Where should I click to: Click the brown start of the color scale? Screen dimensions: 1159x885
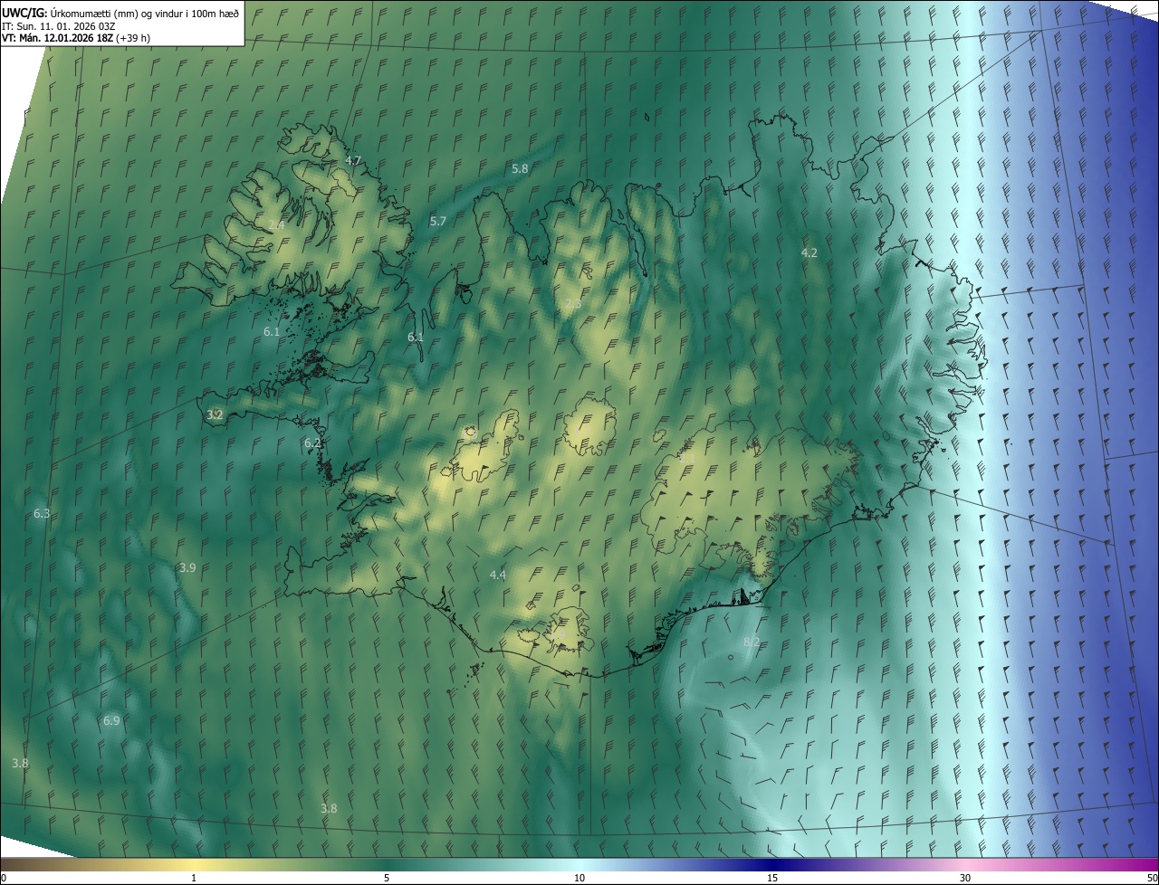tap(27, 864)
